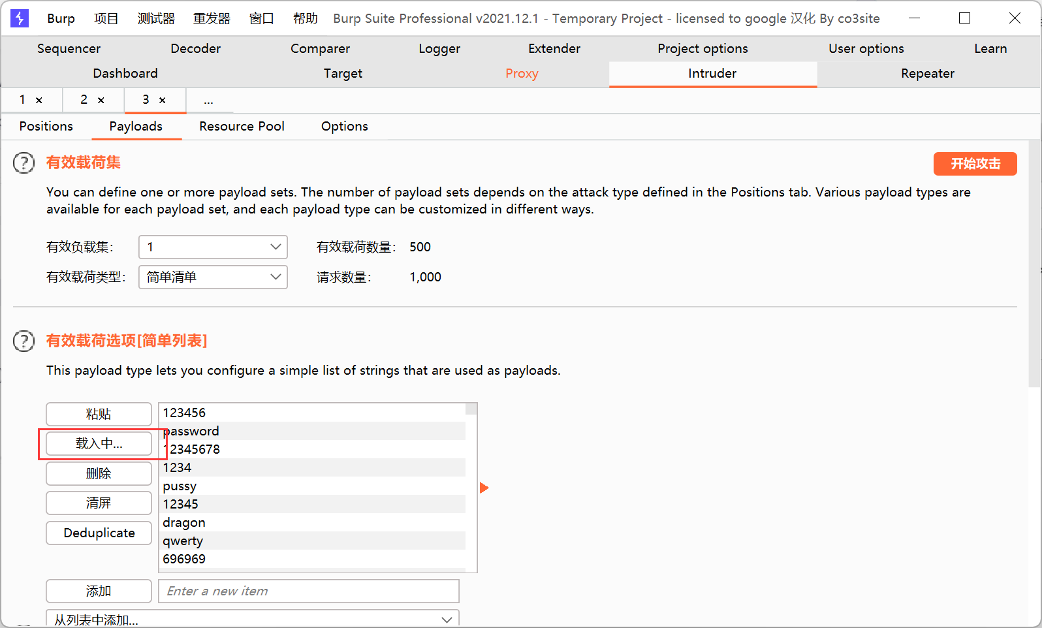Open the 项目 menu
Screen dimensions: 1042x628
(x=106, y=18)
